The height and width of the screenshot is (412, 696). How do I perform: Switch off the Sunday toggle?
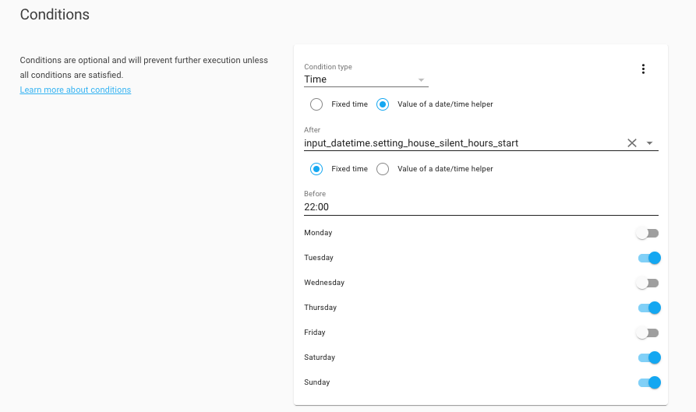[648, 382]
